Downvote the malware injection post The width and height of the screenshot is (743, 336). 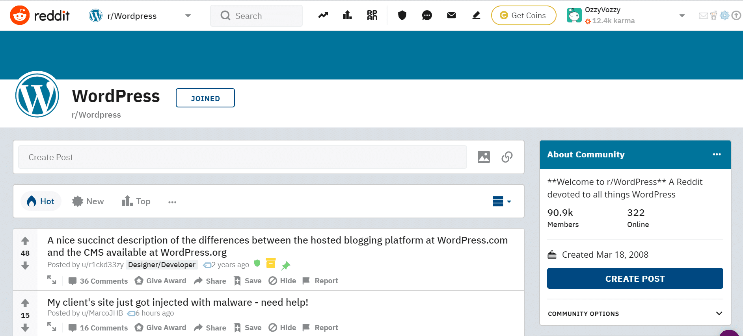(25, 327)
